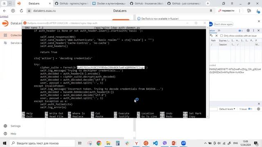Image resolution: width=262 pixels, height=147 pixels.
Task: Open the collections icon in browser toolbar
Action: click(x=249, y=11)
